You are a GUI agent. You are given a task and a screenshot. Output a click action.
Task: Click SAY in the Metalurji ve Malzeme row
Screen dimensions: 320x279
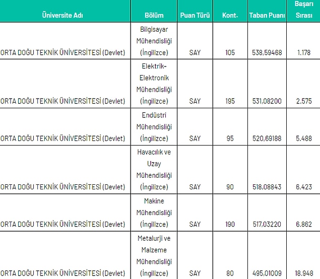[x=195, y=273]
